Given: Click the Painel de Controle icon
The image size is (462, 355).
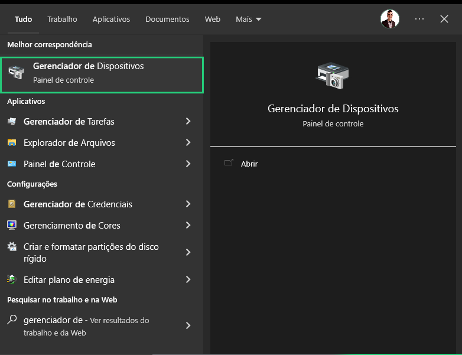Looking at the screenshot, I should [x=12, y=164].
